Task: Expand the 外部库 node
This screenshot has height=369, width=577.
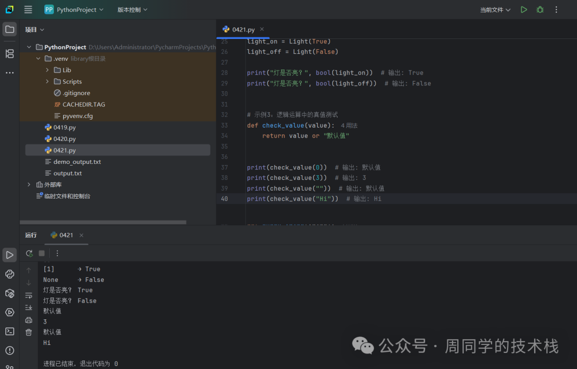Action: click(29, 185)
